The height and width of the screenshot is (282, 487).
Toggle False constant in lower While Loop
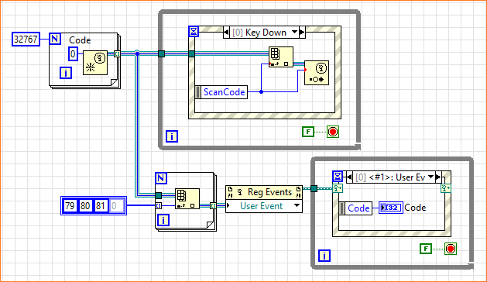coord(426,249)
